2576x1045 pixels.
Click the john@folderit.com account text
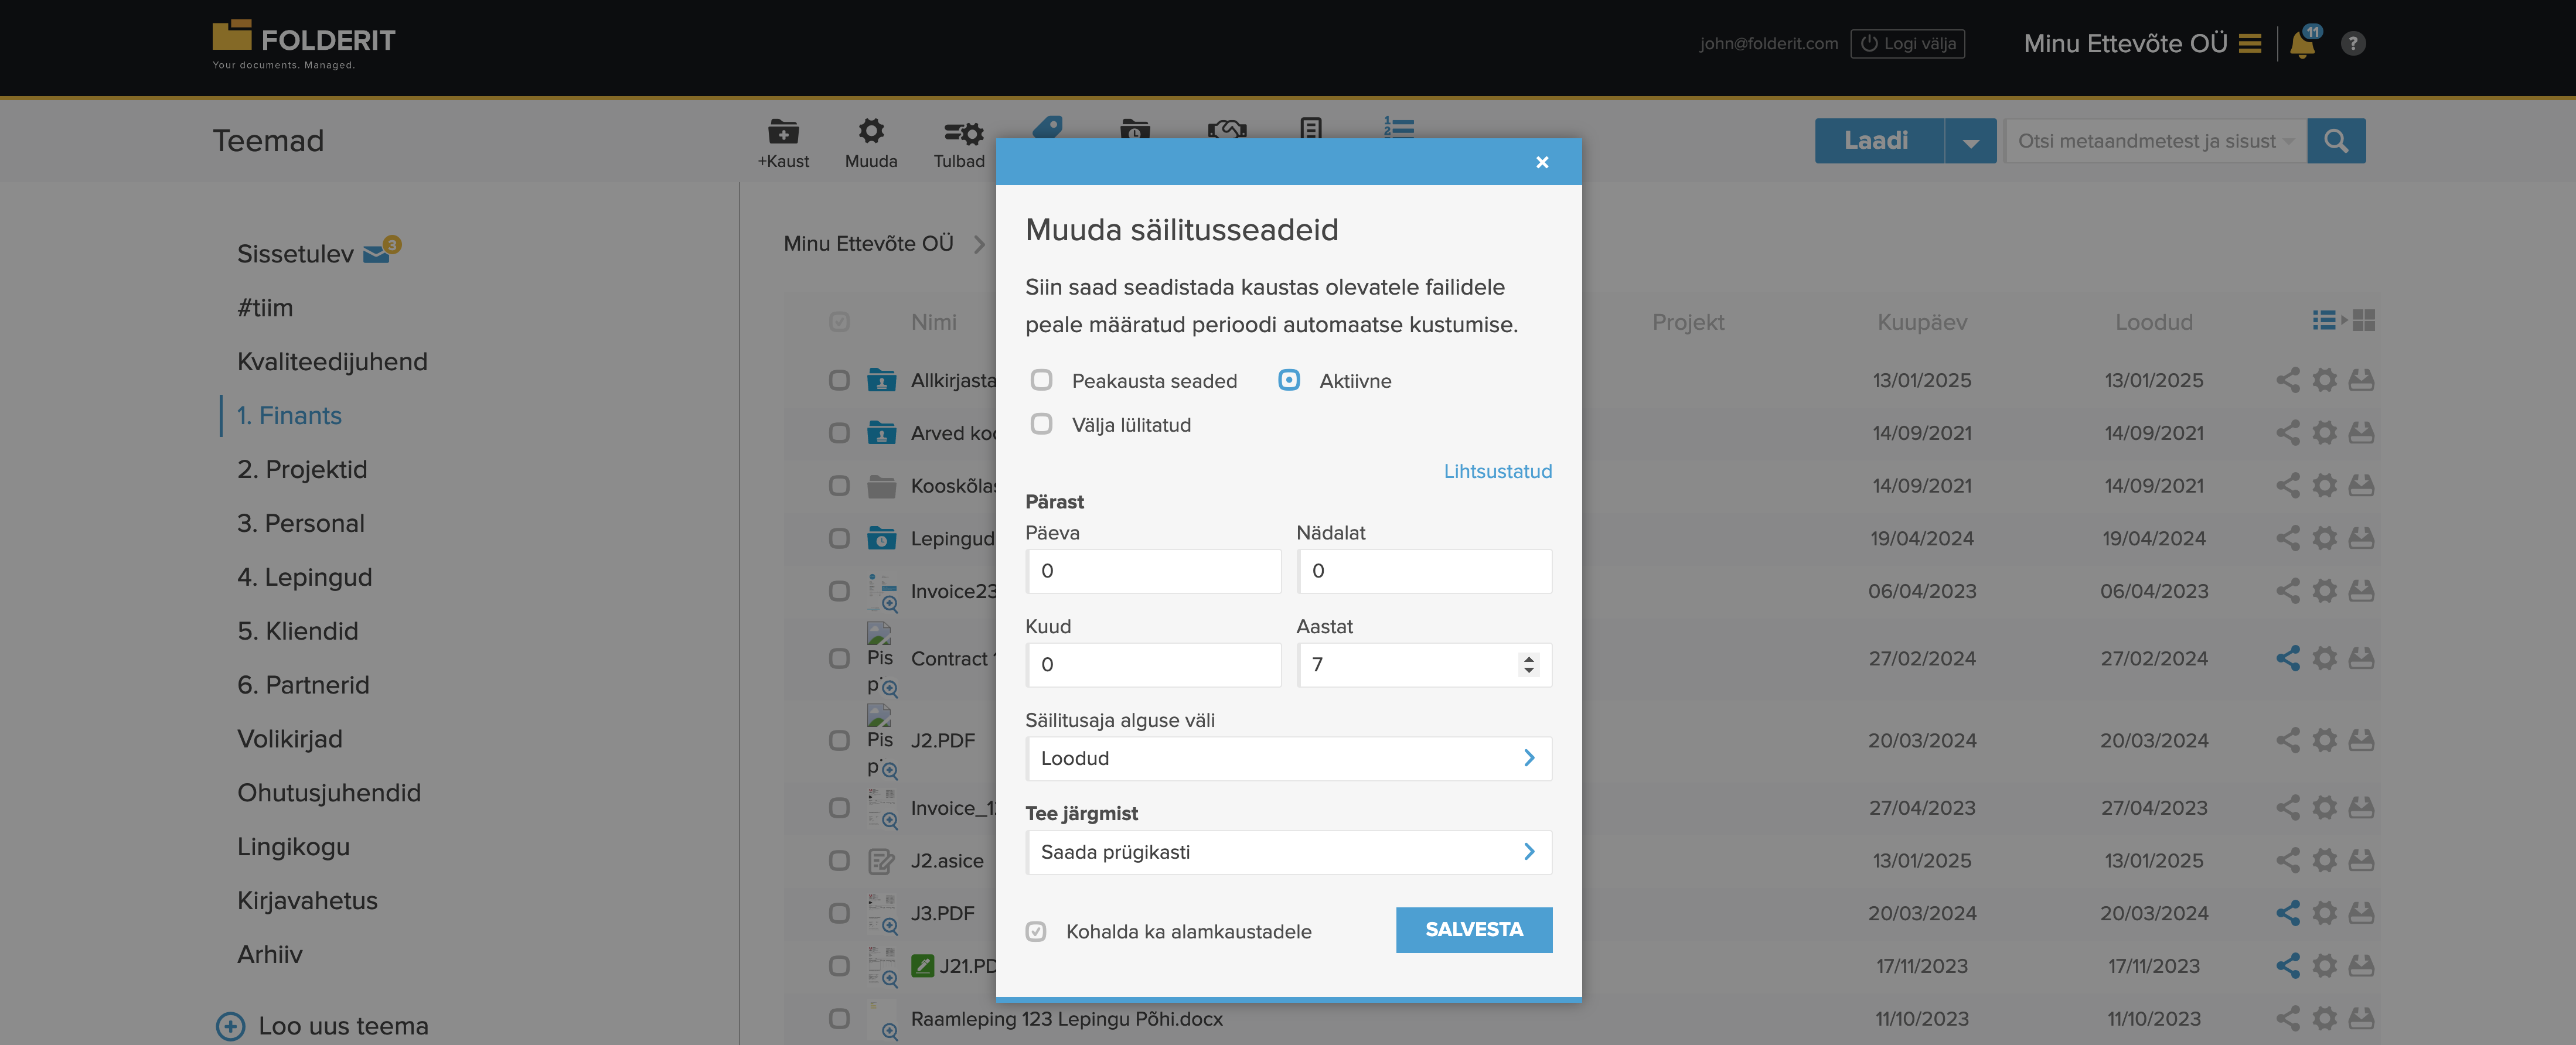(x=1768, y=44)
